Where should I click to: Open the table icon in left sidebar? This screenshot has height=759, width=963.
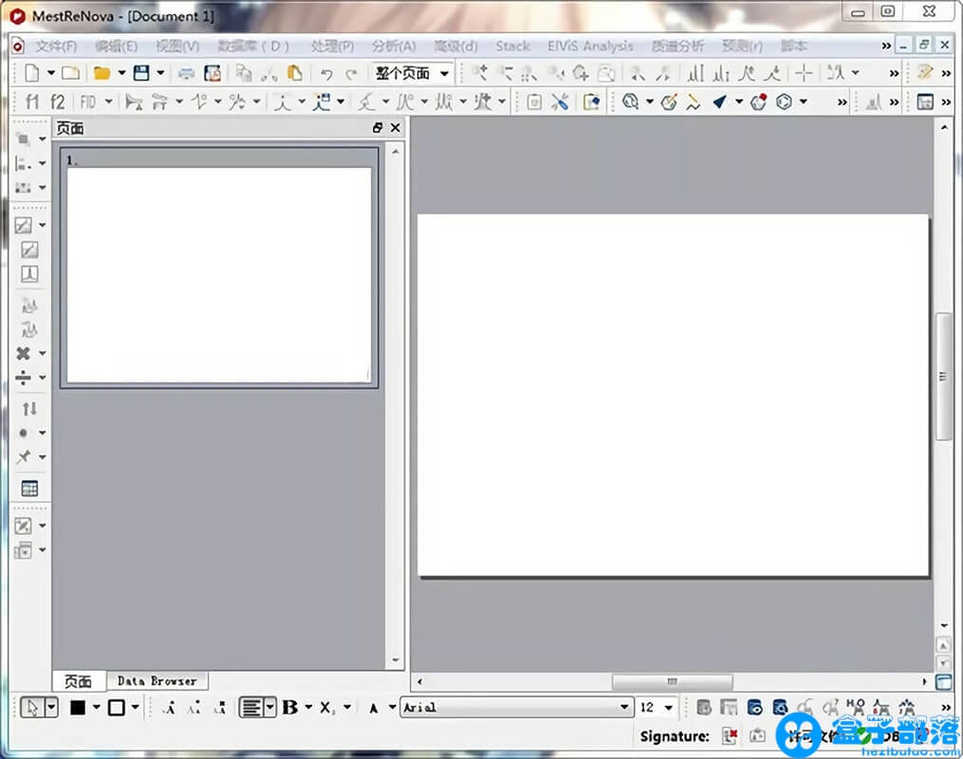pyautogui.click(x=29, y=489)
